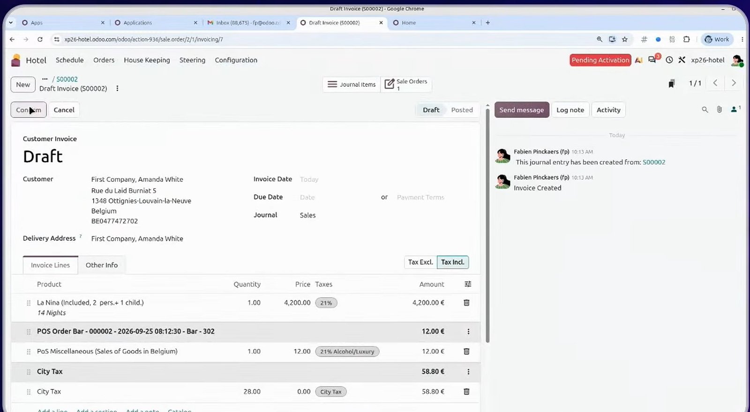This screenshot has height=412, width=750.
Task: Click the attachments paperclip icon
Action: pos(719,110)
